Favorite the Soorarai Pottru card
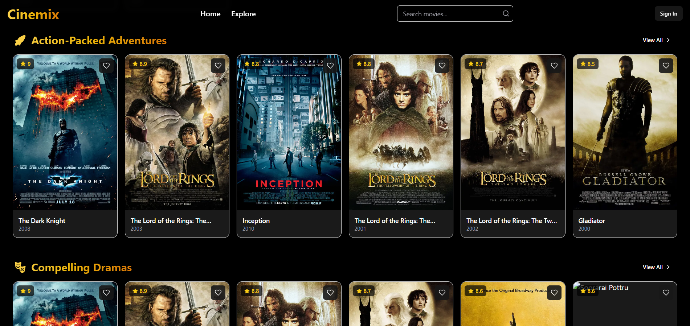This screenshot has width=690, height=326. pos(666,293)
